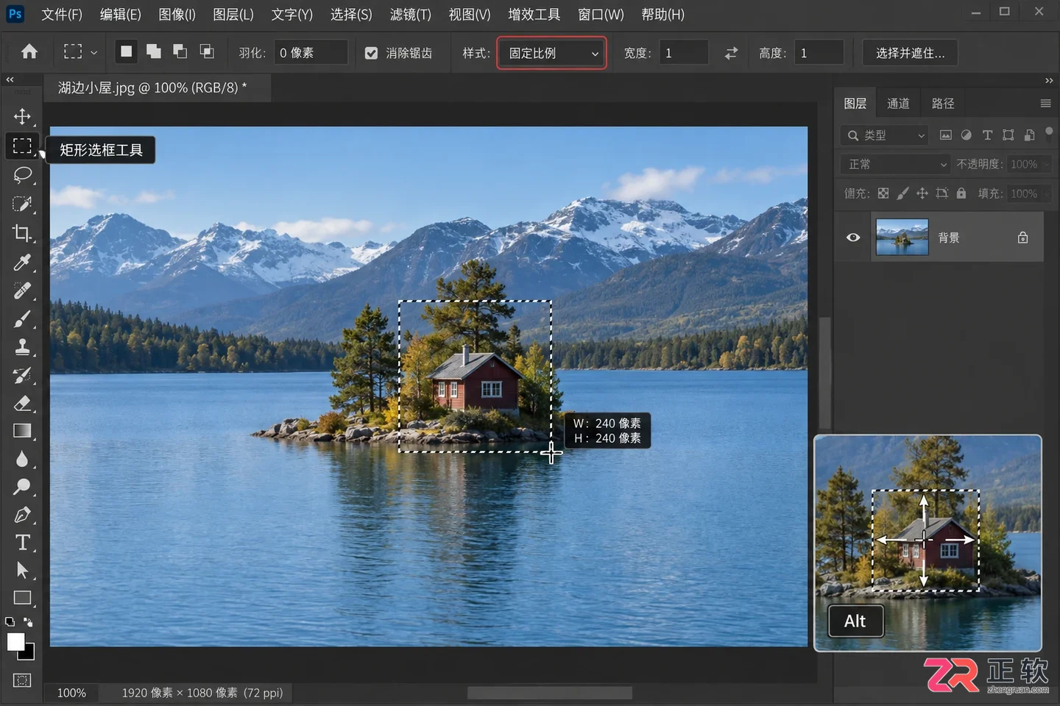Viewport: 1060px width, 706px height.
Task: Open the 文件(F) menu
Action: tap(61, 15)
